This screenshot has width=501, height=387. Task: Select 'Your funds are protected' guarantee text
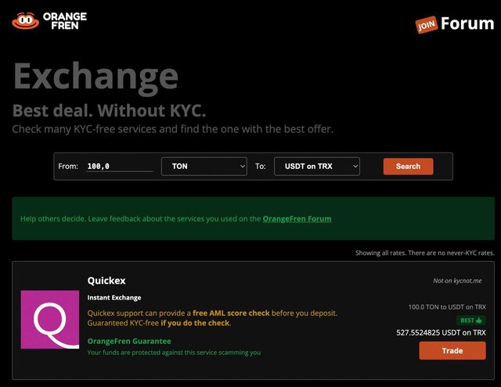(x=174, y=353)
